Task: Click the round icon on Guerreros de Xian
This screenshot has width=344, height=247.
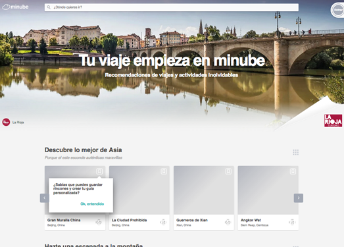Action: pyautogui.click(x=228, y=222)
